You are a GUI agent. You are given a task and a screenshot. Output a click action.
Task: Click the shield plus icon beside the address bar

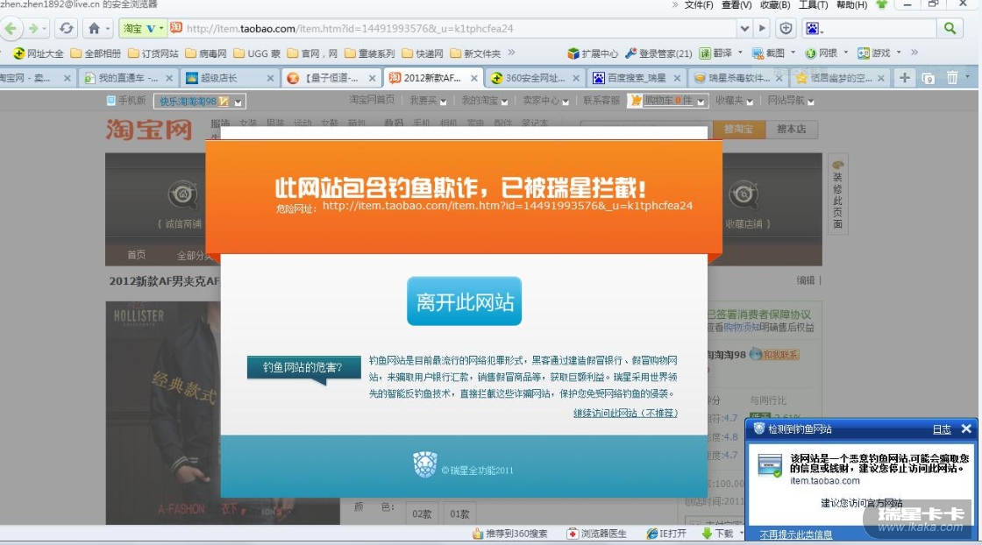coord(786,28)
